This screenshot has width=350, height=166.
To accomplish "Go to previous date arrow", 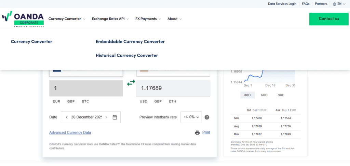I will [67, 117].
